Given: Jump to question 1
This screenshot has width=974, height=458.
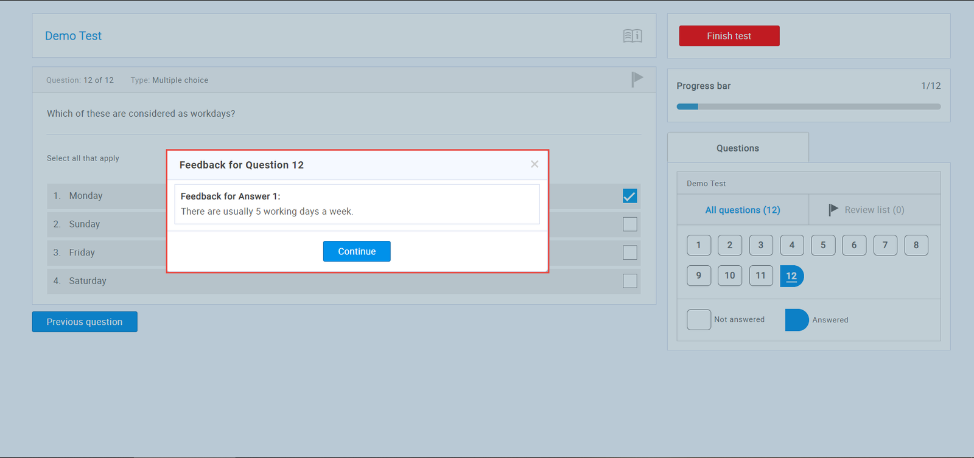Looking at the screenshot, I should [x=698, y=245].
